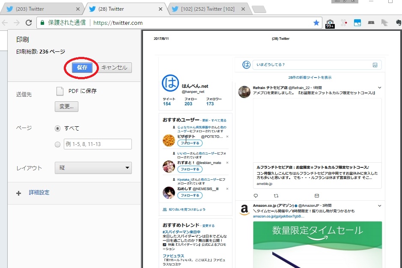Open the Amazon.co.jp tweet chevron menu

[379, 205]
